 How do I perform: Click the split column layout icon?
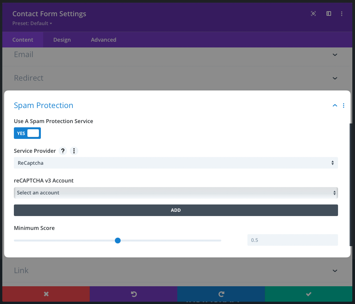click(x=329, y=14)
